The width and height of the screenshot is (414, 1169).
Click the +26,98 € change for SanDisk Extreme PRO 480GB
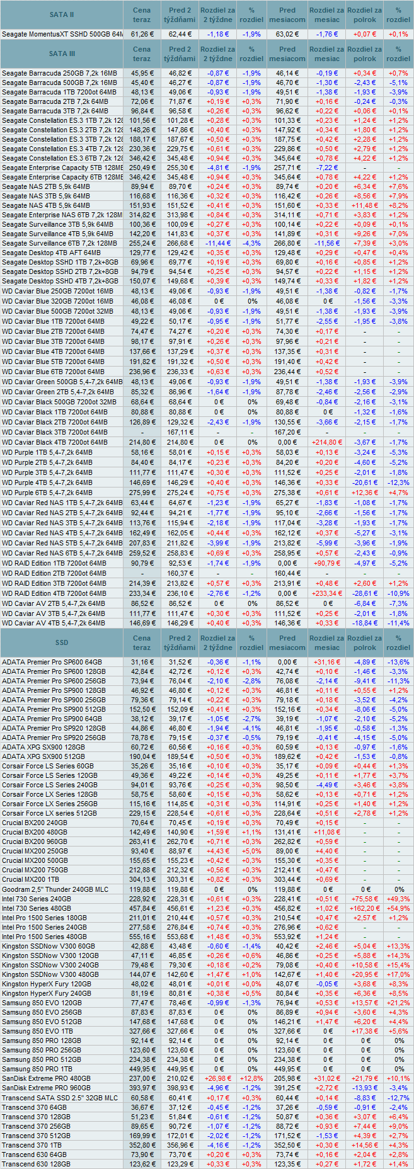218,1078
